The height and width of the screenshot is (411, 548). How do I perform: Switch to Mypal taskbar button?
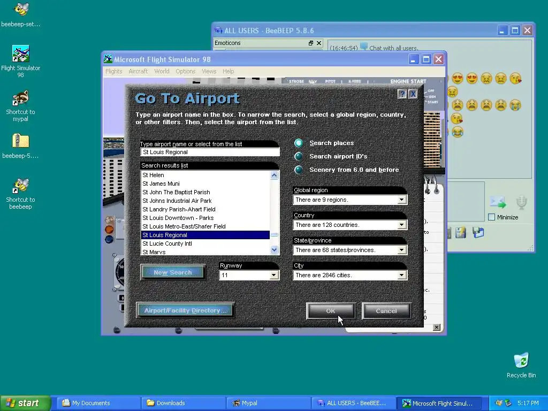268,403
